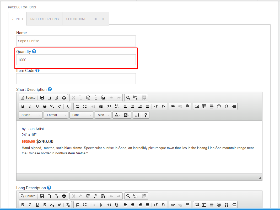Viewport: 280px width, 210px height.
Task: Switch to the SEO Options tab
Action: point(76,19)
